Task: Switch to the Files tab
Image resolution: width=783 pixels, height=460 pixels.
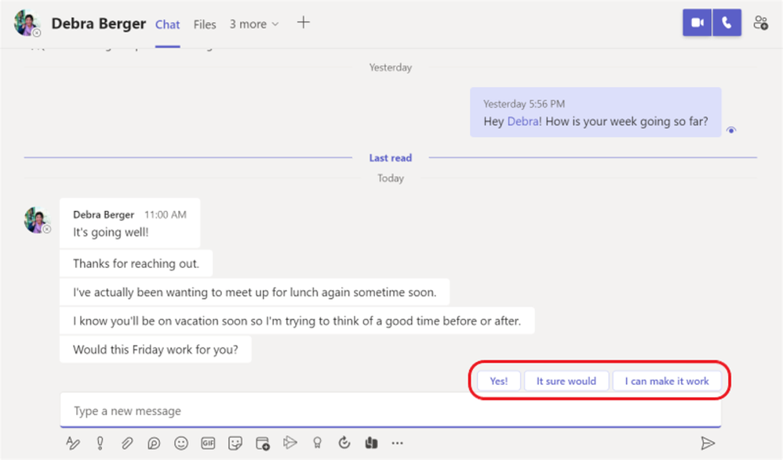Action: pyautogui.click(x=205, y=24)
